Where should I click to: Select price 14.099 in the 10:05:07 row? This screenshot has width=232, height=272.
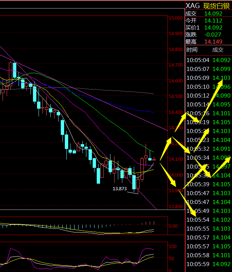click(x=221, y=69)
